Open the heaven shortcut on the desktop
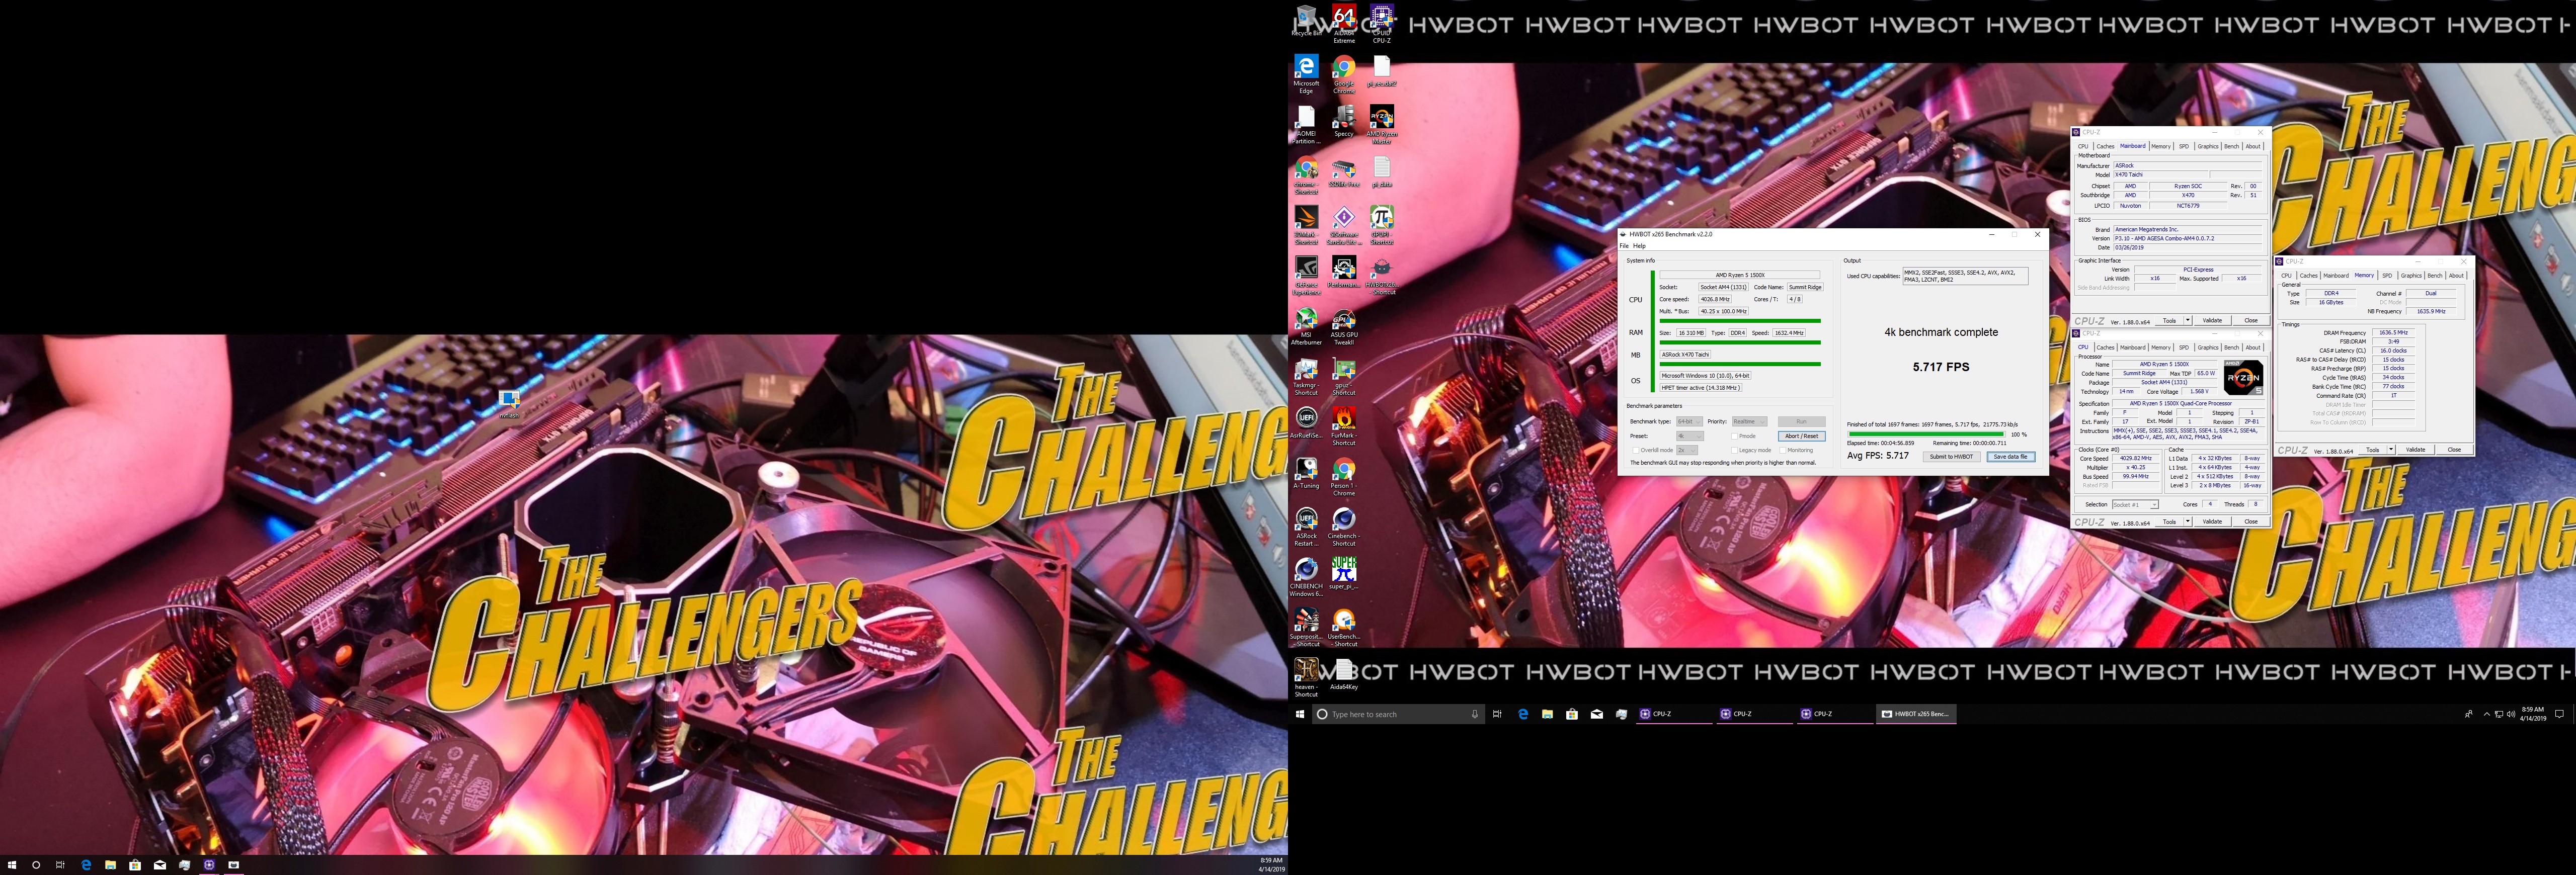Screen dimensions: 2576x875 tap(1306, 678)
